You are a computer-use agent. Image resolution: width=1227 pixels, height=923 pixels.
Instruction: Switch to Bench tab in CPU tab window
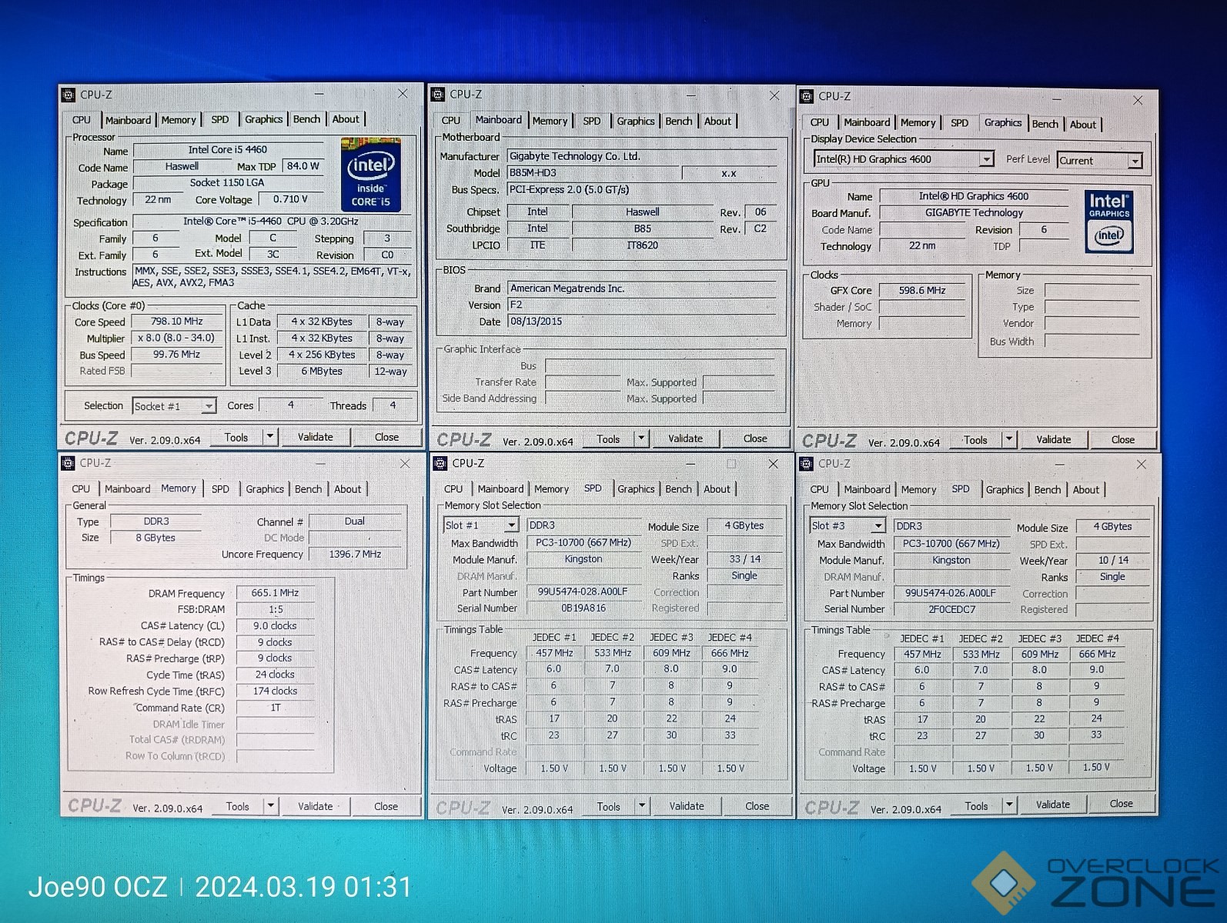click(x=306, y=119)
